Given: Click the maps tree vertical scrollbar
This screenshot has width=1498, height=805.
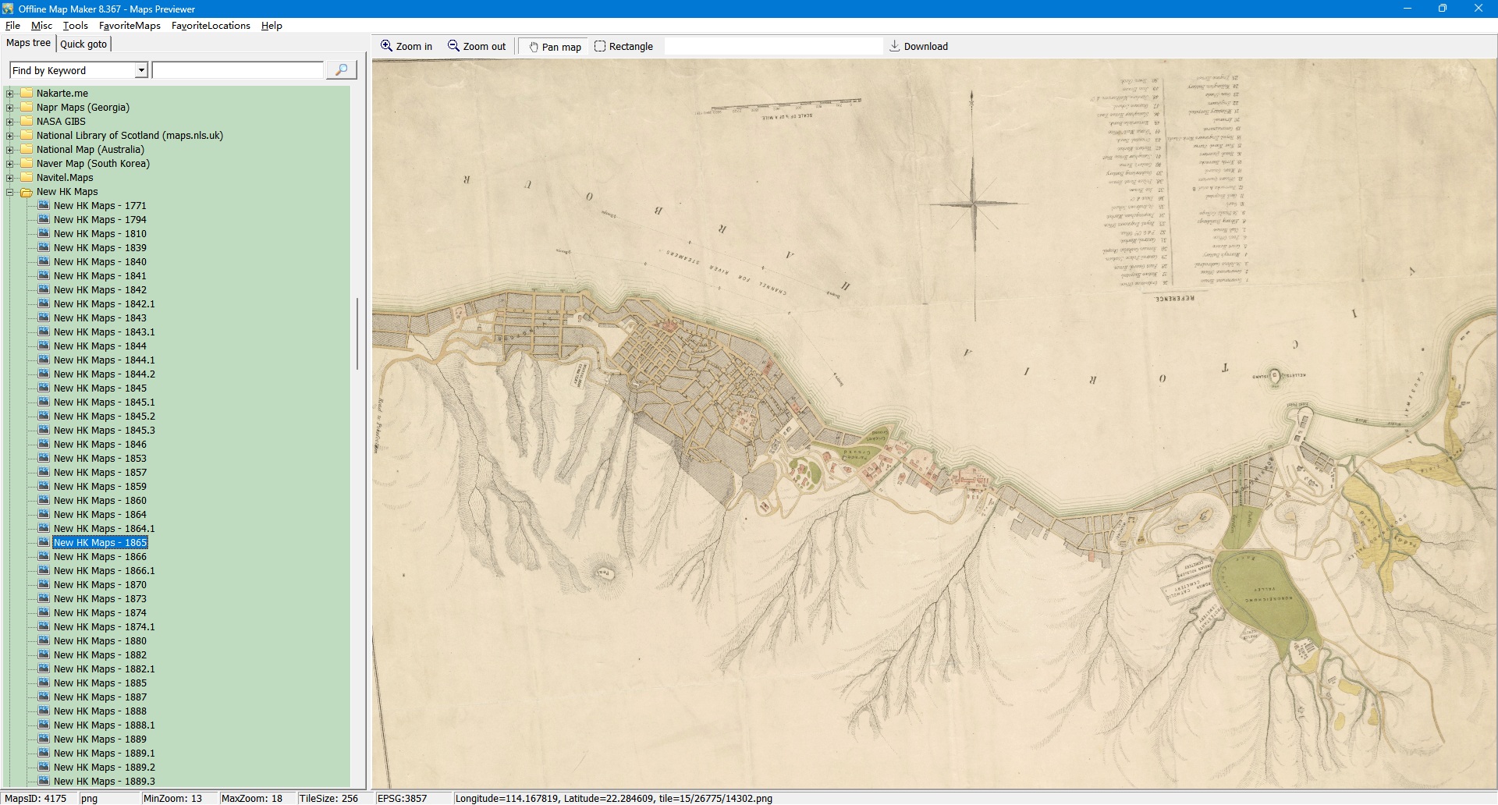Looking at the screenshot, I should click(357, 333).
